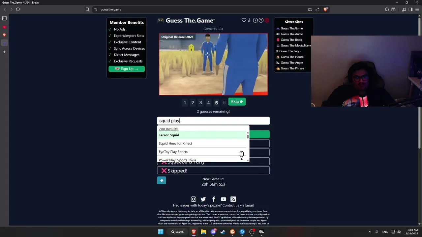Open Guess The House sister site
This screenshot has width=422, height=237.
[292, 57]
